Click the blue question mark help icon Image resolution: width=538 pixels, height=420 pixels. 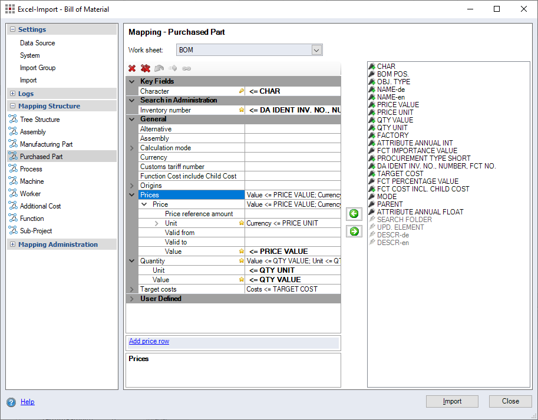[x=11, y=402]
